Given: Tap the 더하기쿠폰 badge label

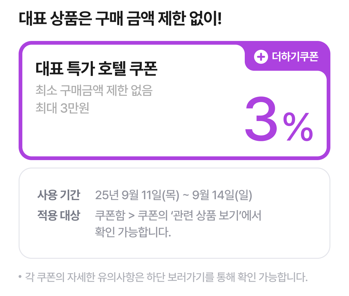Looking at the screenshot, I should click(x=295, y=57).
